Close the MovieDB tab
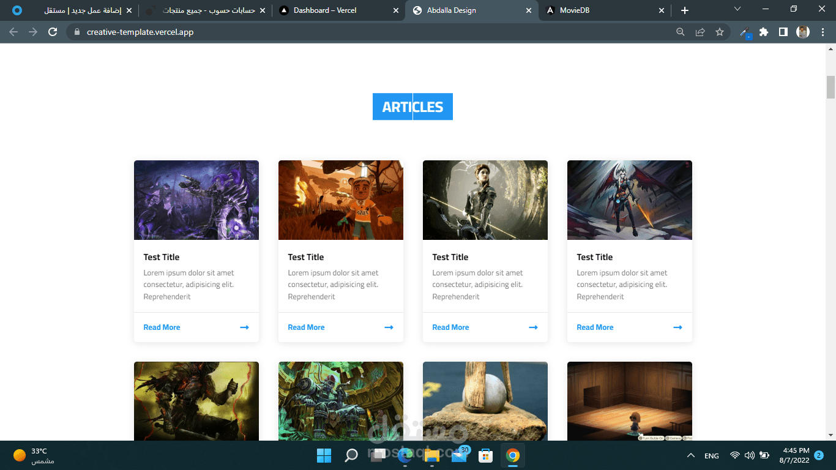The width and height of the screenshot is (836, 470). 661,10
